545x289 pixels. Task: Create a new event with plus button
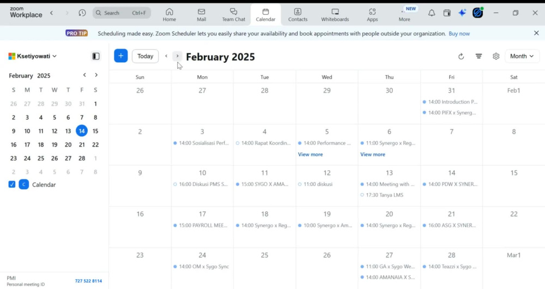(x=120, y=56)
